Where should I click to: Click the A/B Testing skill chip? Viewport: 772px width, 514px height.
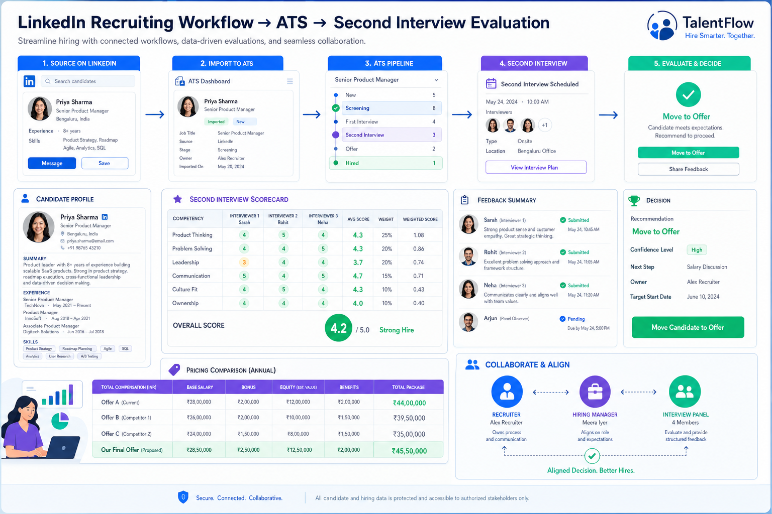[x=89, y=356]
